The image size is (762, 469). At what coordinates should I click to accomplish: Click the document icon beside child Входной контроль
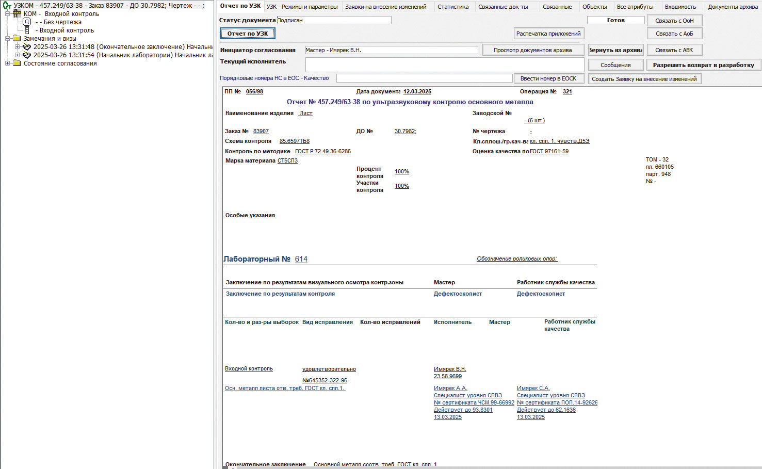(27, 30)
